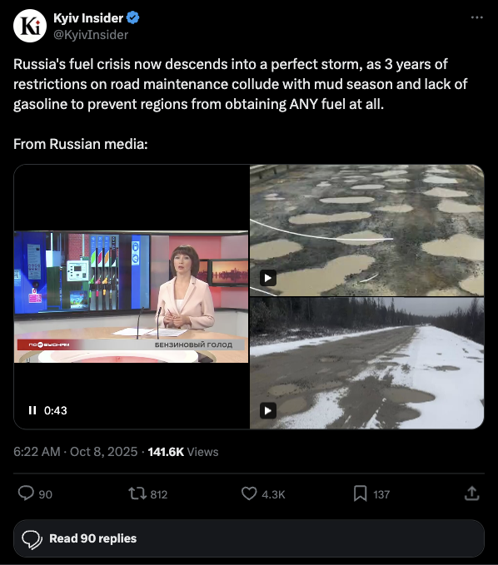Open the share upload icon
Image resolution: width=498 pixels, height=565 pixels.
[x=471, y=493]
